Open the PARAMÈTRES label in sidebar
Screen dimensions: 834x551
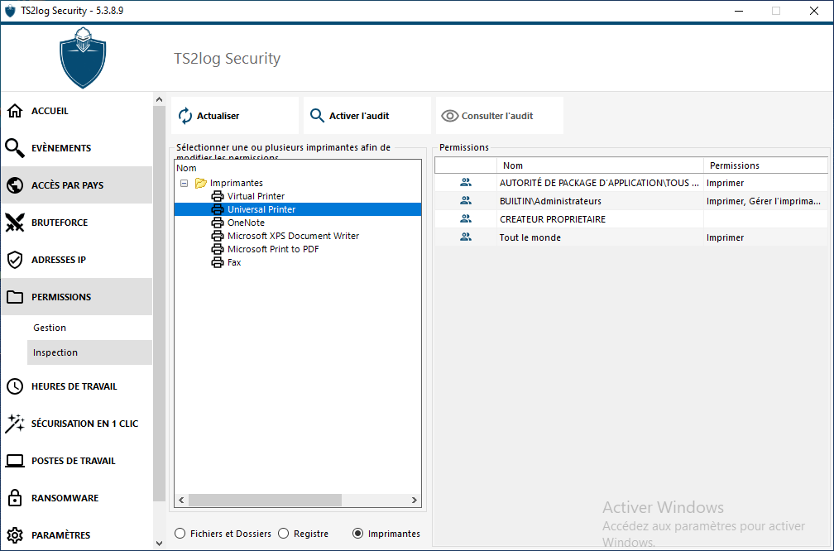pyautogui.click(x=60, y=535)
